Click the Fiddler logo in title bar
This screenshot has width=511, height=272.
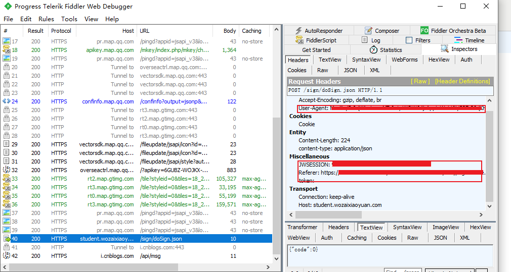(8, 6)
